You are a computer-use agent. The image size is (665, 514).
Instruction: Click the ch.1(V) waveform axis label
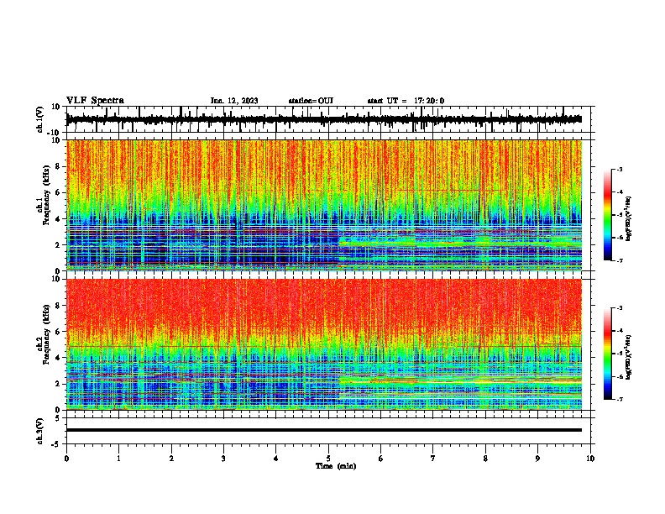coord(40,119)
